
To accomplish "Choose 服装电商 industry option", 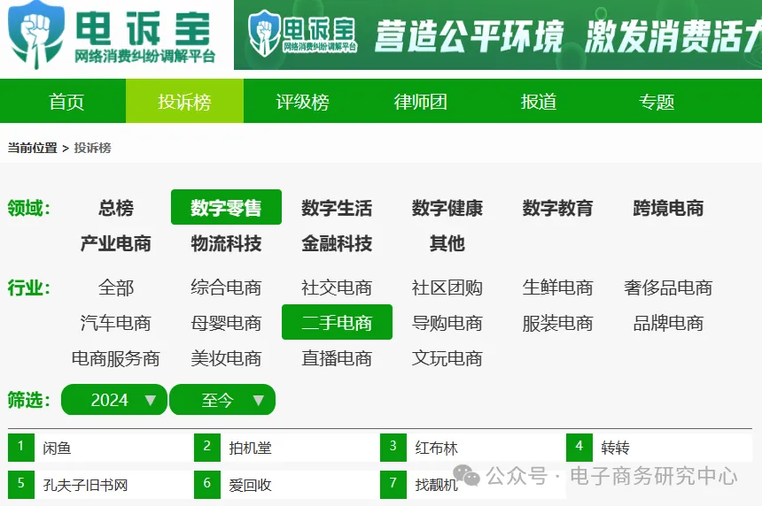I will click(x=557, y=323).
